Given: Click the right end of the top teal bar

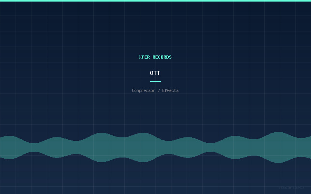Looking at the screenshot, I should 309,1.
